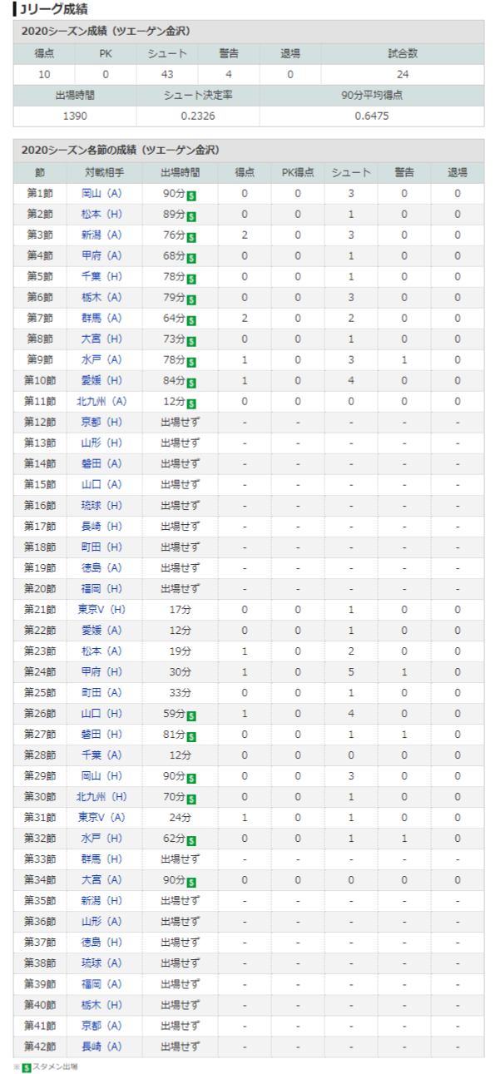
Task: Click the 出場時間 column header in the match table
Action: (x=181, y=172)
